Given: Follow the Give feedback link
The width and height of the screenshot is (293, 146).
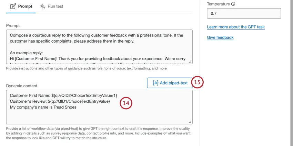Looking at the screenshot, I should click(x=220, y=37).
